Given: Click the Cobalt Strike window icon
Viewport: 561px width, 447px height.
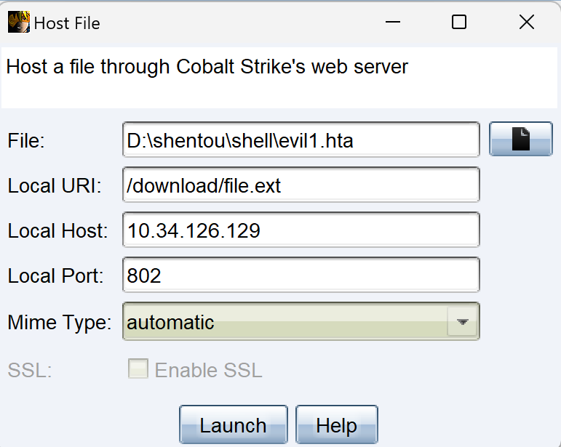Looking at the screenshot, I should click(x=19, y=22).
